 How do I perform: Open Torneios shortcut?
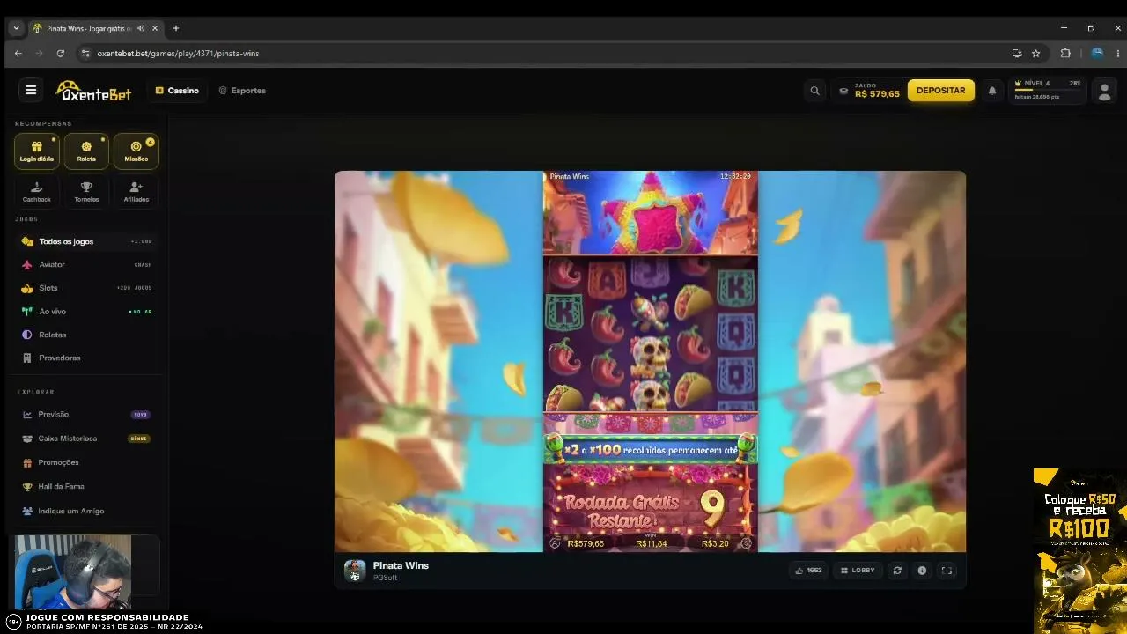point(86,191)
